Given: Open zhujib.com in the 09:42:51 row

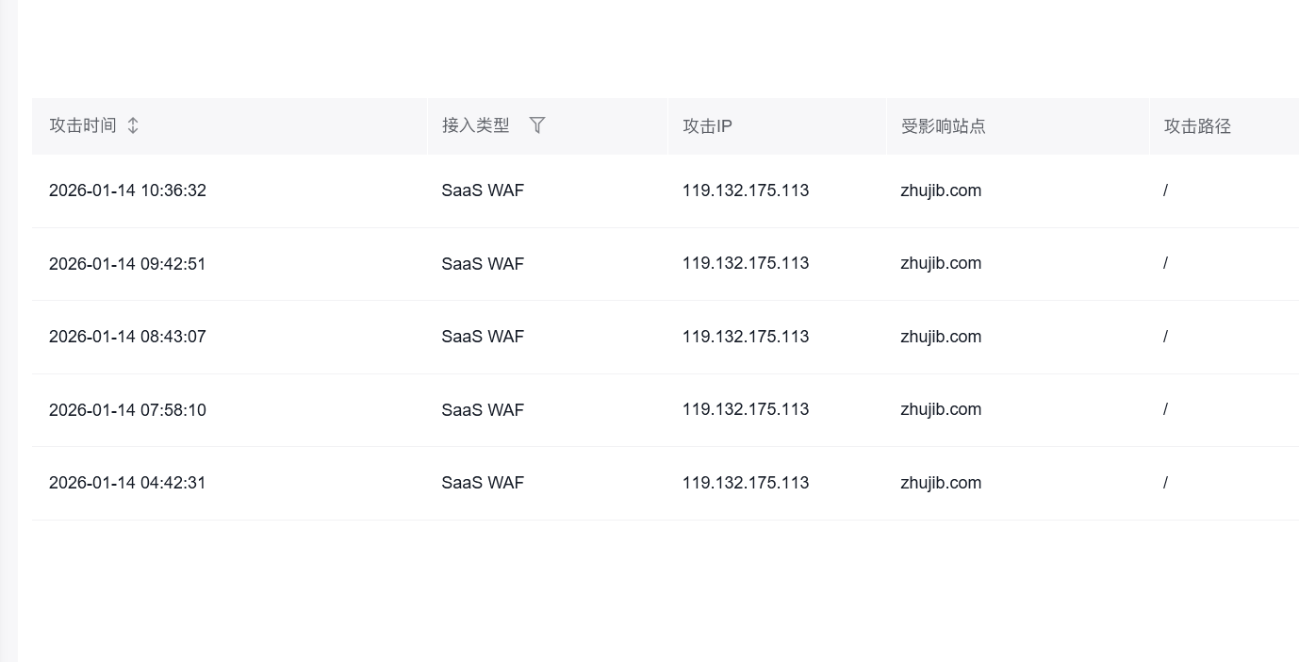Looking at the screenshot, I should click(941, 263).
